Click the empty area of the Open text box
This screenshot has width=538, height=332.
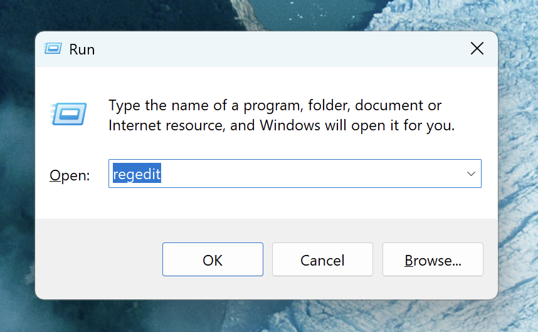309,174
